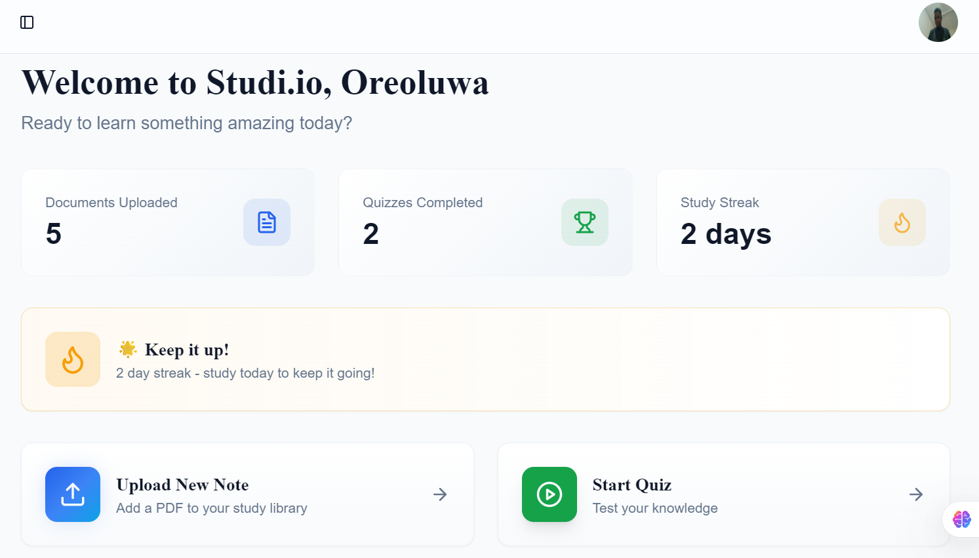Click the arrow on Start Quiz
The image size is (979, 558).
pos(916,494)
